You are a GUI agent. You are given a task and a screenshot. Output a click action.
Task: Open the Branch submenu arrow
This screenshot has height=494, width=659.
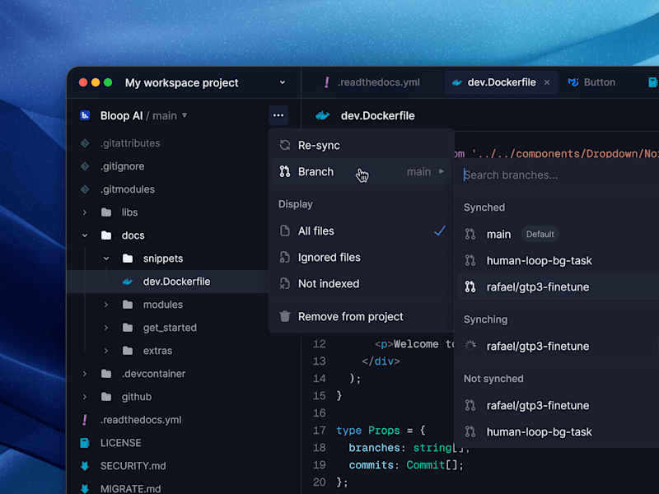(x=442, y=171)
